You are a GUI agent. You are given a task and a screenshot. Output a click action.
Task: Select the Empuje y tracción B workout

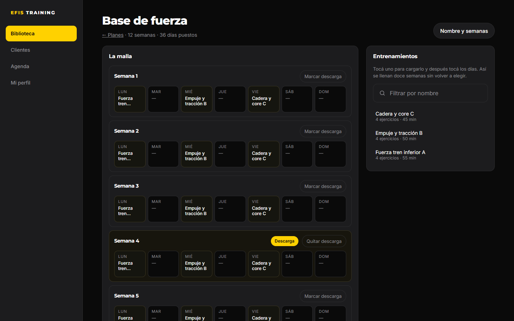point(430,136)
